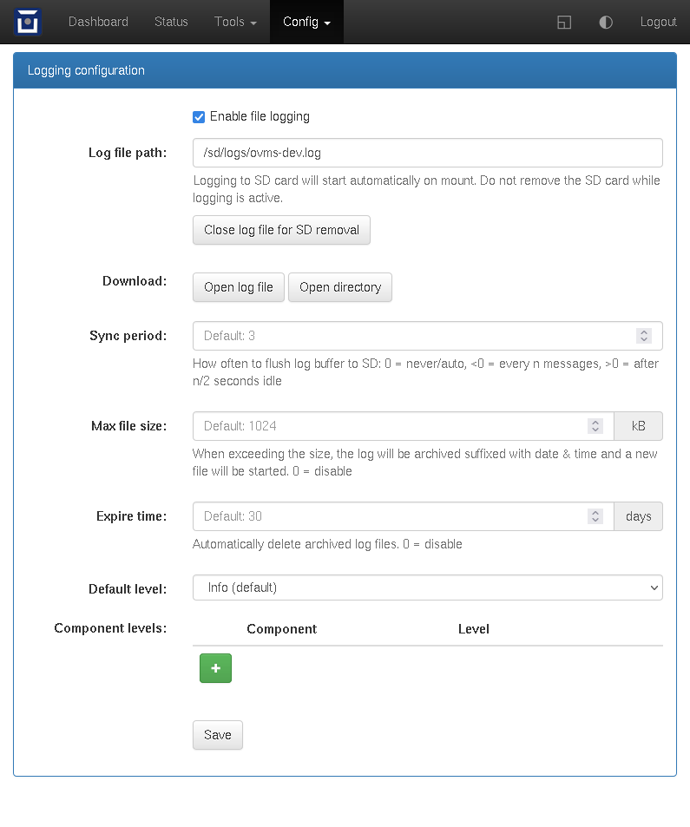Image resolution: width=690 pixels, height=827 pixels.
Task: Add a component level with green plus
Action: click(215, 668)
